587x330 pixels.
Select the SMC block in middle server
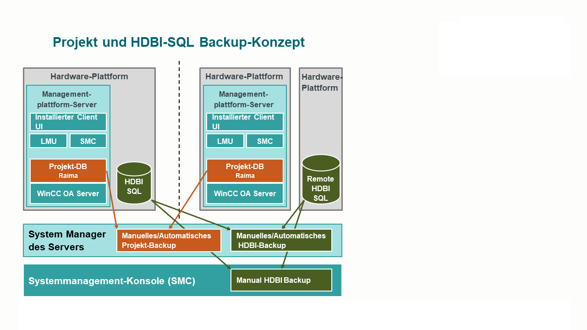(x=265, y=141)
